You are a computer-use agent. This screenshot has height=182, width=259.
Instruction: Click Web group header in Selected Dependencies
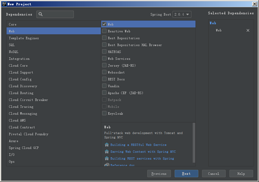click(x=213, y=23)
